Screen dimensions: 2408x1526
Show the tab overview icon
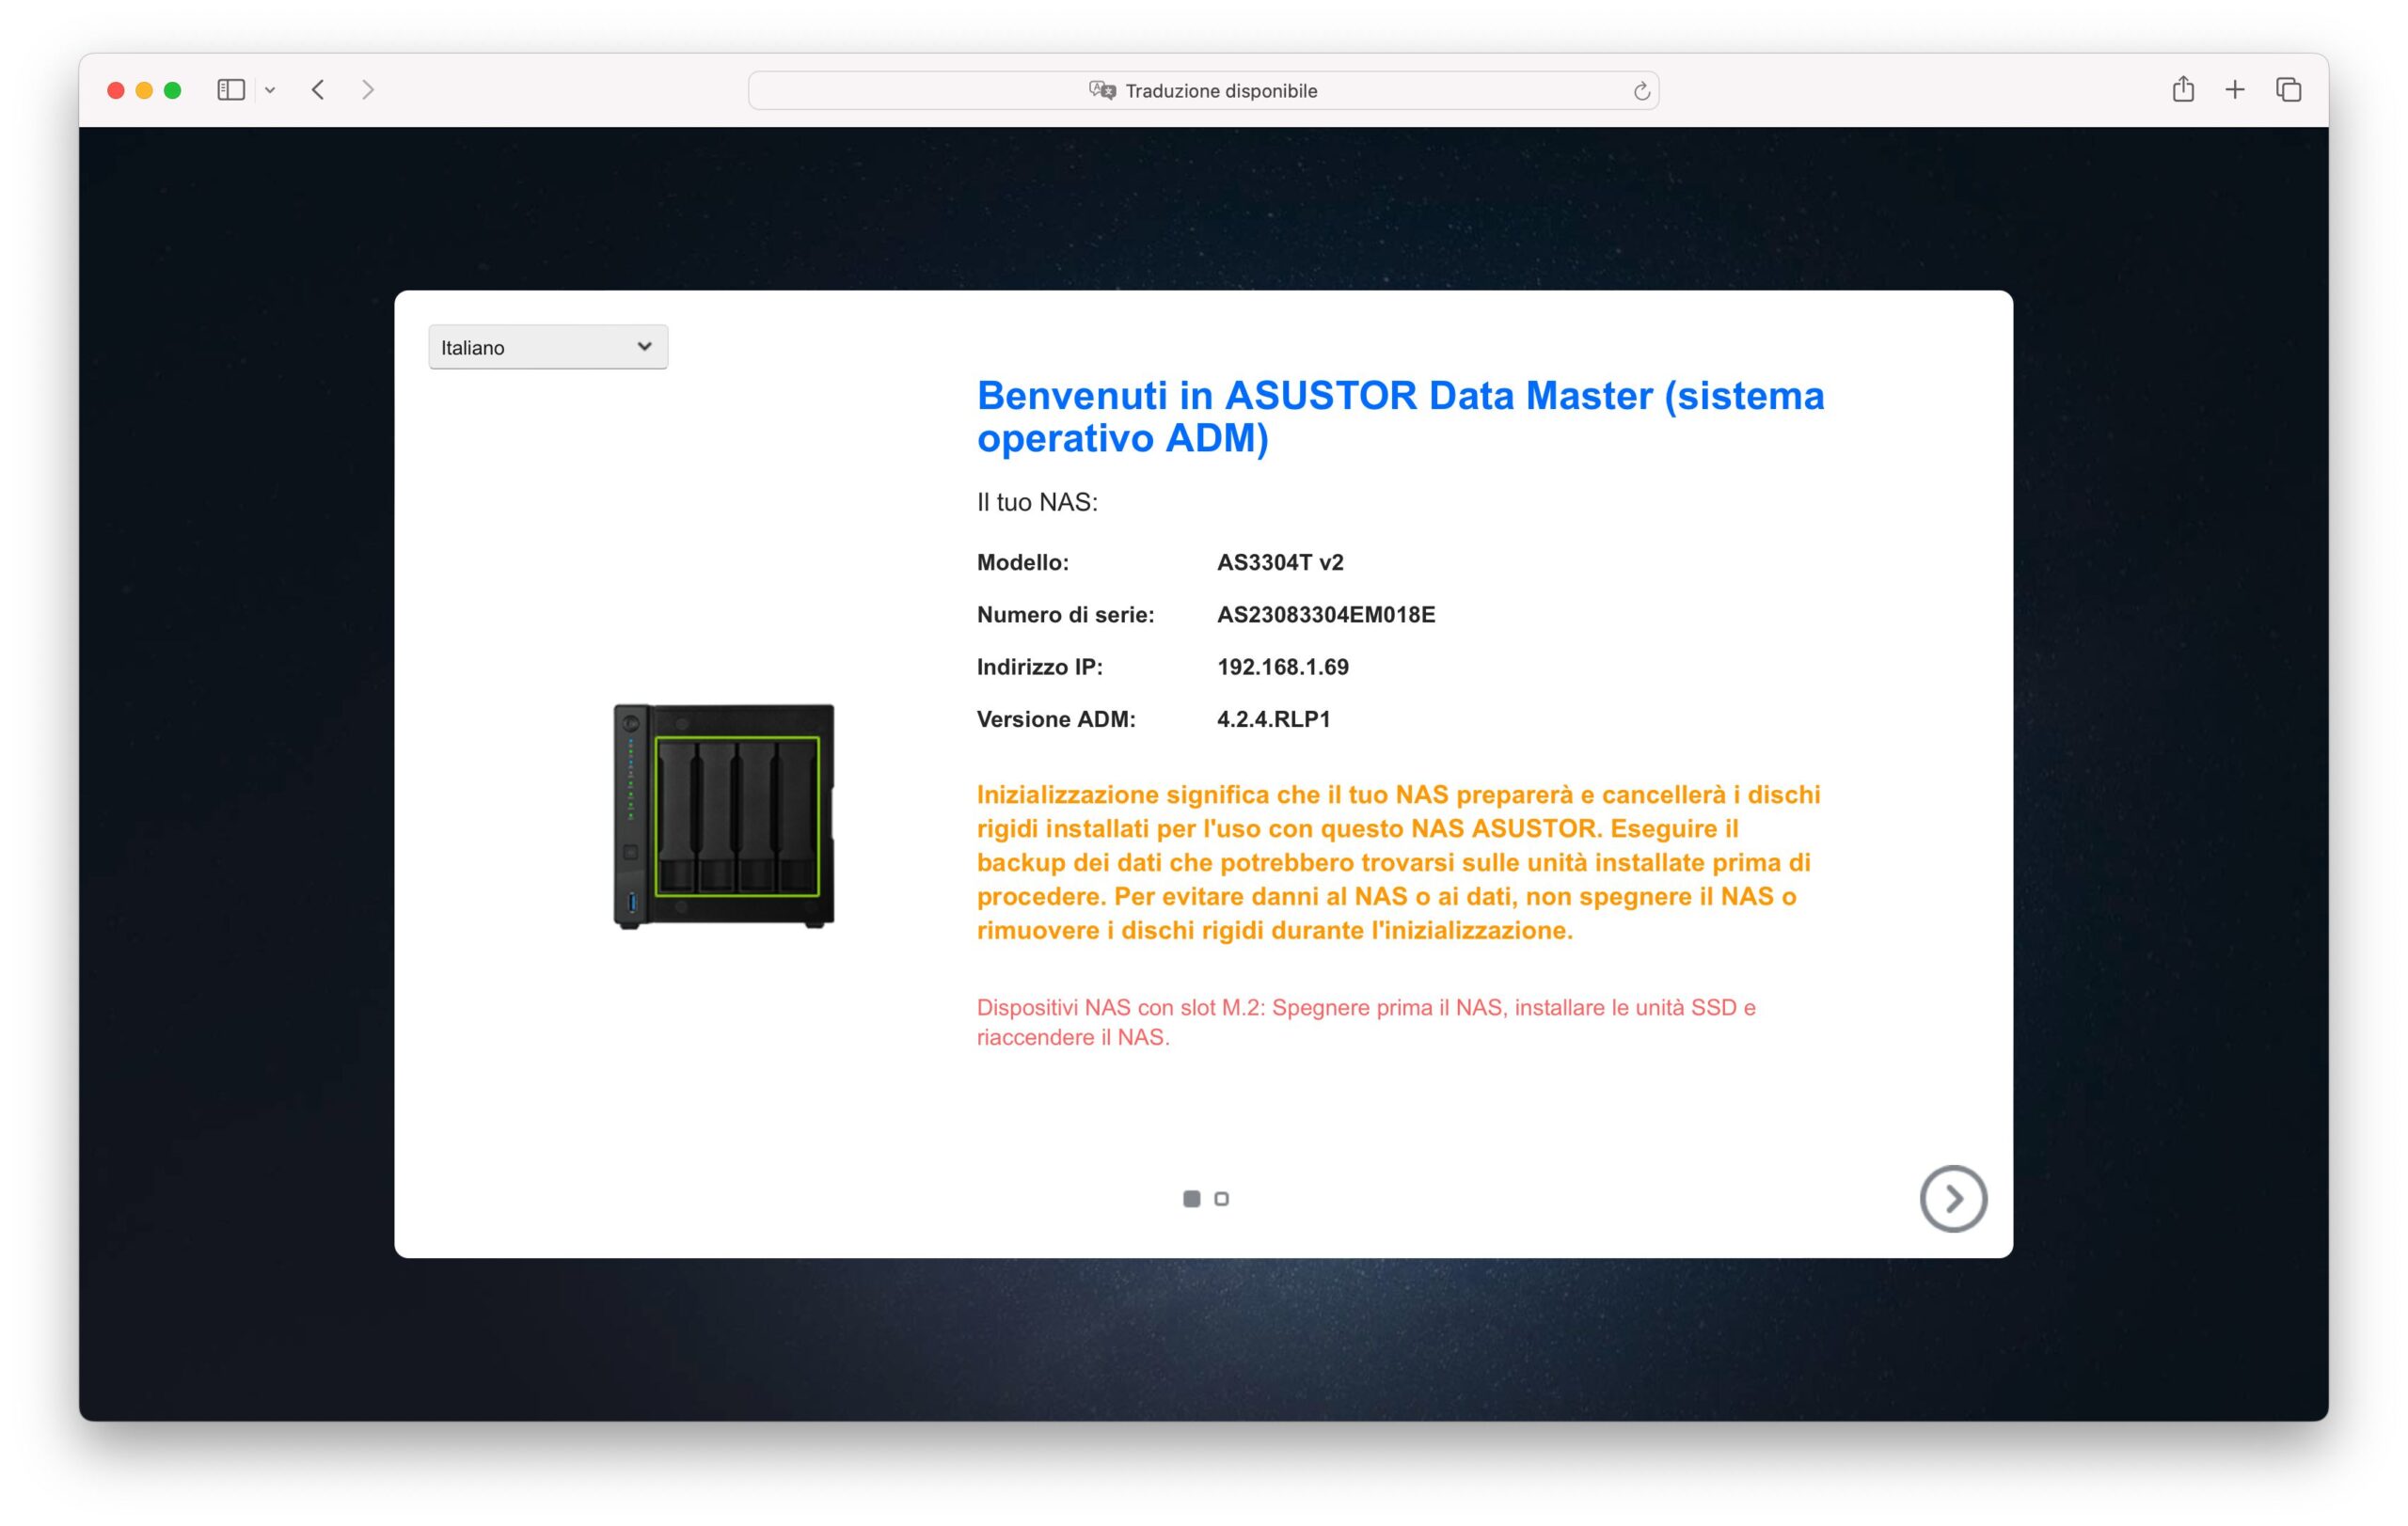2289,90
